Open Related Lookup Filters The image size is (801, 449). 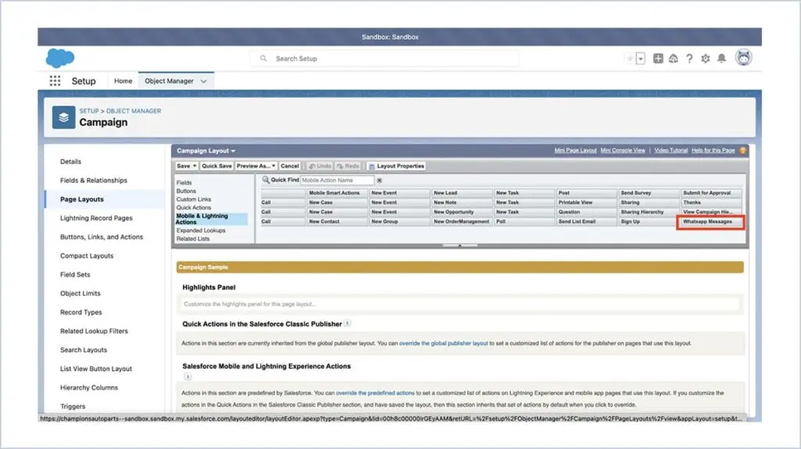[94, 331]
